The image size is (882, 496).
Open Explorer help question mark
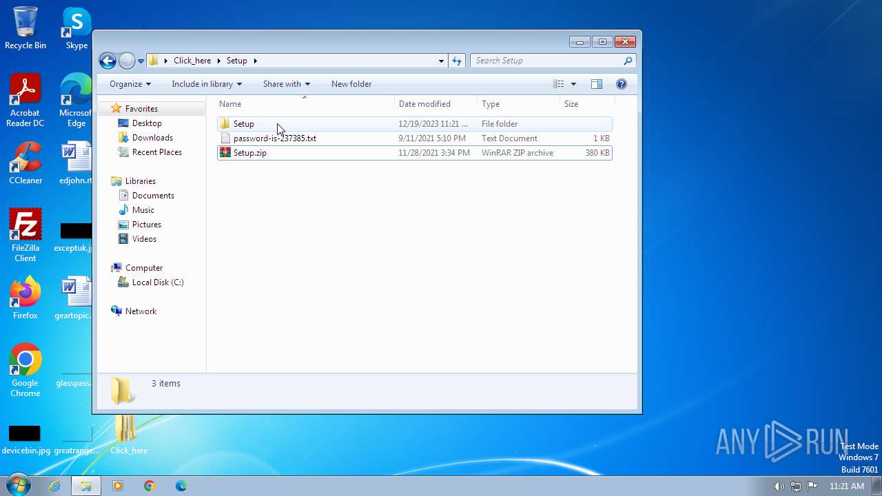click(622, 84)
